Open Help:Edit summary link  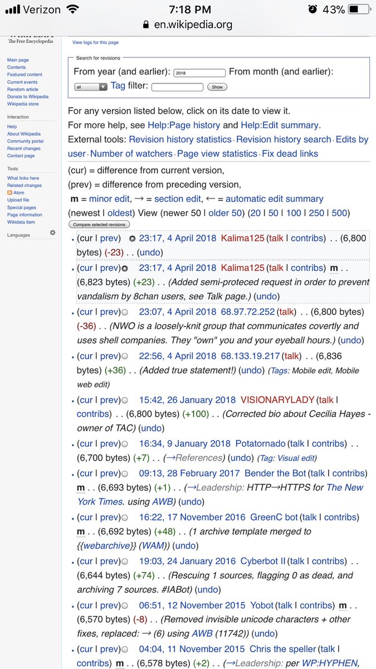click(x=279, y=125)
